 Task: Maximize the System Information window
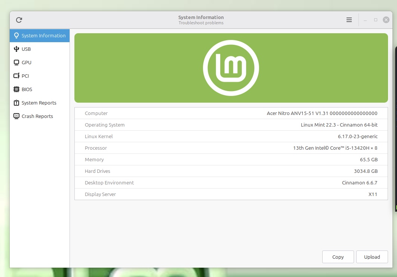375,20
